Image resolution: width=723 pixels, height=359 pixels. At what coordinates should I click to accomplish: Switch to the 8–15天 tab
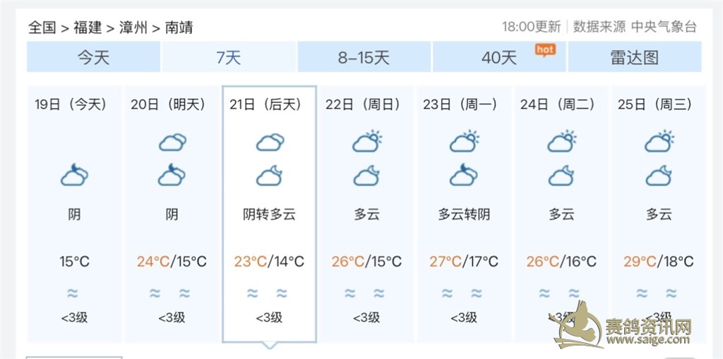(364, 57)
